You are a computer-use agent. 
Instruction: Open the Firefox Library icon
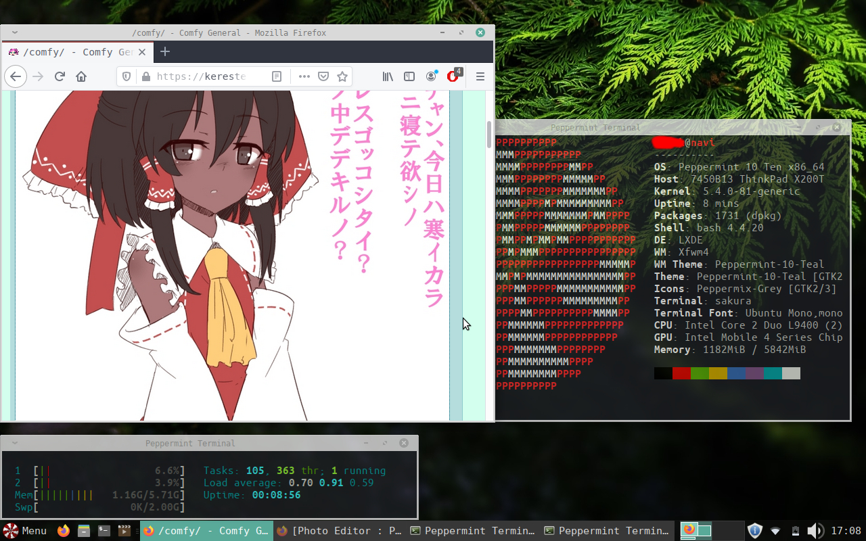coord(388,76)
